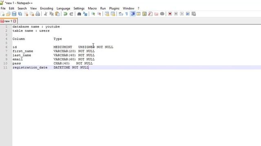Click the Close document toolbar icon

[26, 14]
